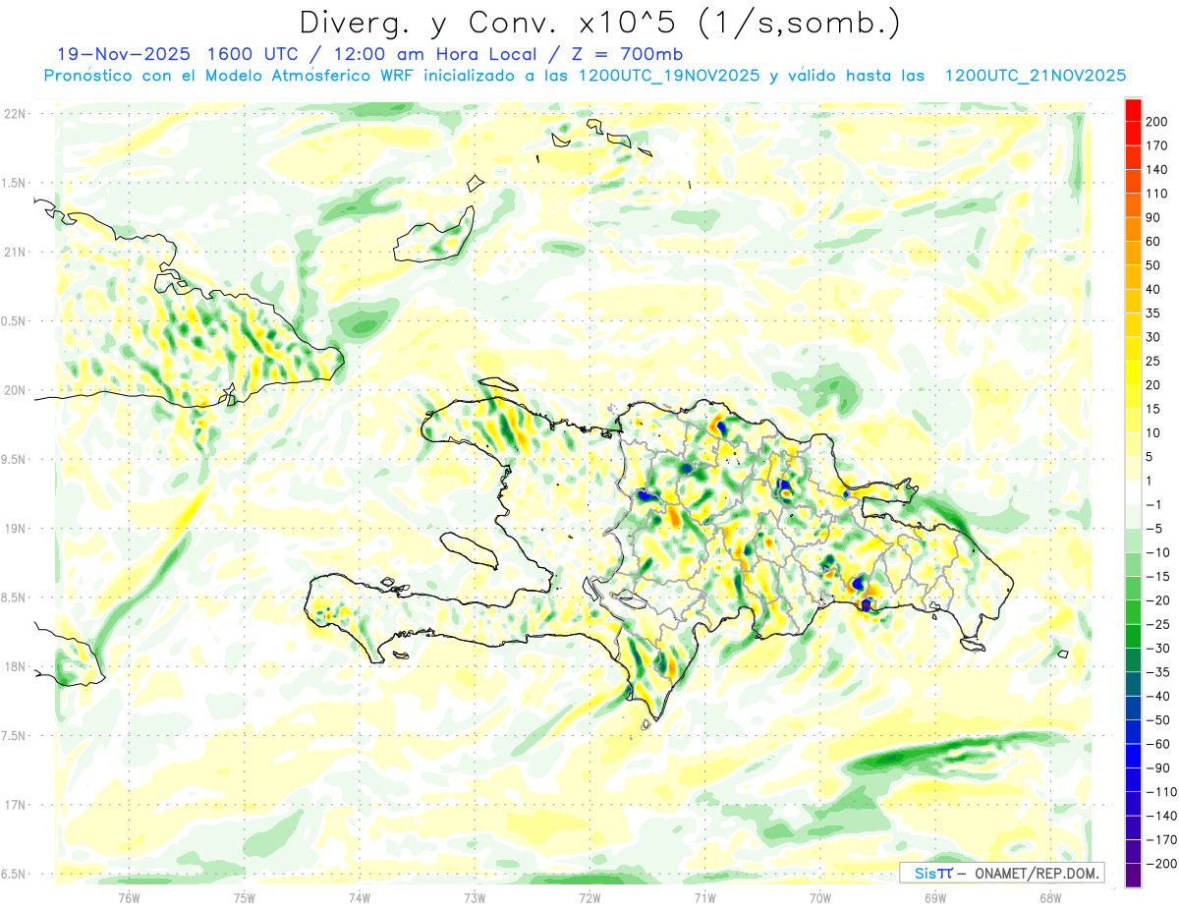Screen dimensions: 1179x911
Task: Click the '200' color bar label
Action: (x=1157, y=123)
